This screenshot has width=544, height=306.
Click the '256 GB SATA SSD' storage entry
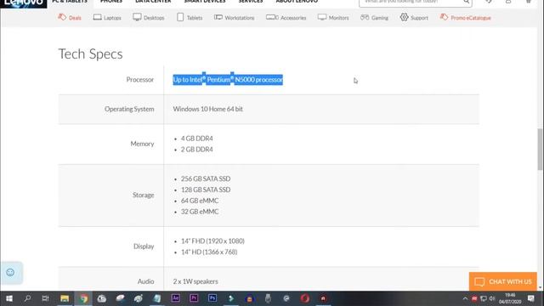click(x=206, y=178)
